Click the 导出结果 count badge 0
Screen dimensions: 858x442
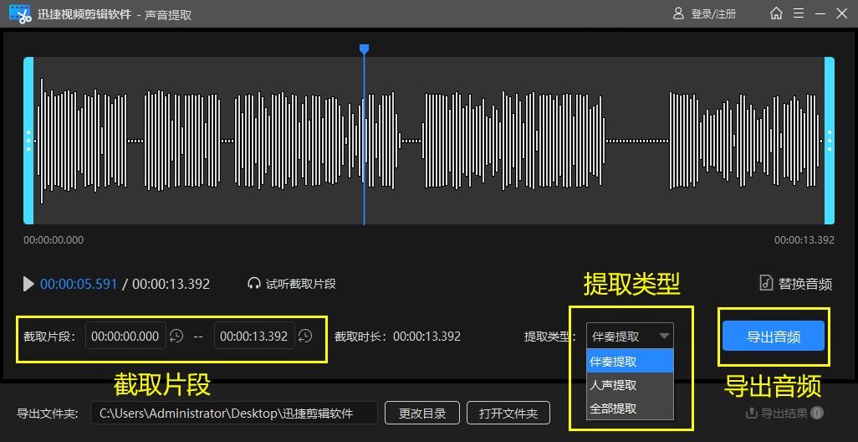click(x=817, y=413)
